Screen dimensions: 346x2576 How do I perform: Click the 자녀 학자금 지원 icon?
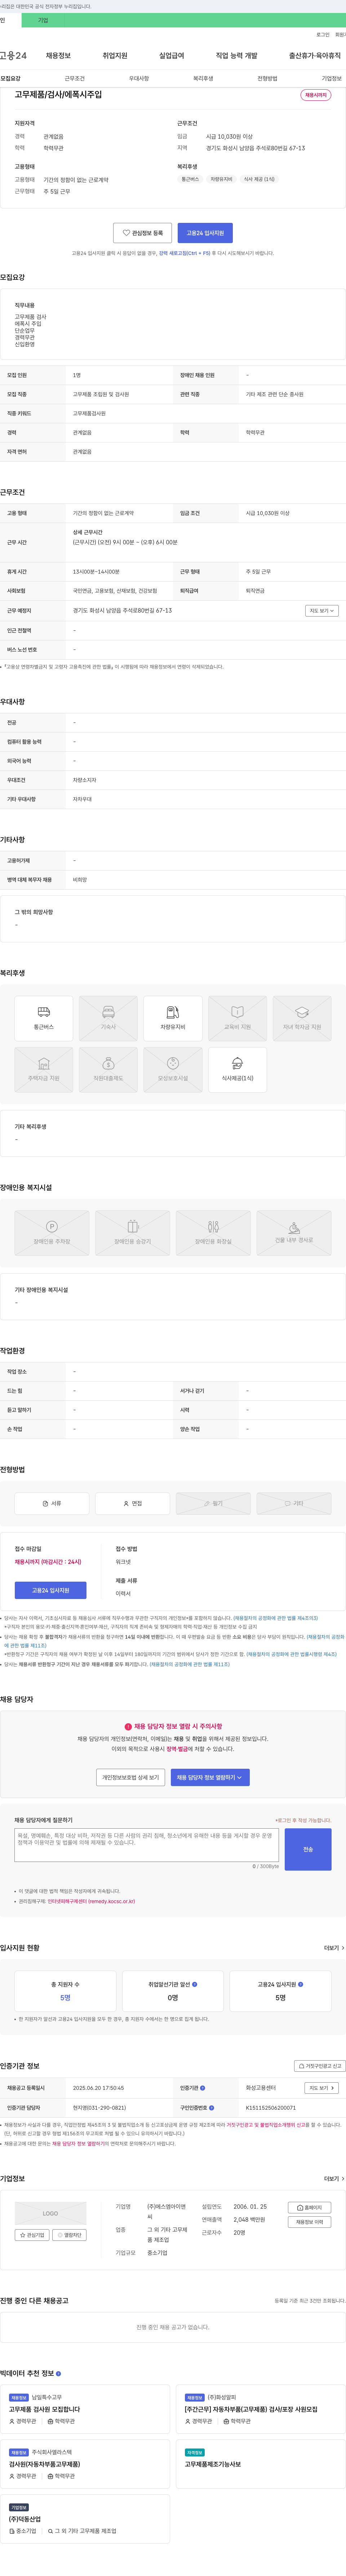click(301, 1017)
